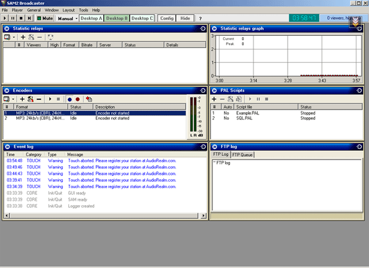This screenshot has height=268, width=369.
Task: Toggle the red circle encoder button
Action: 78,99
